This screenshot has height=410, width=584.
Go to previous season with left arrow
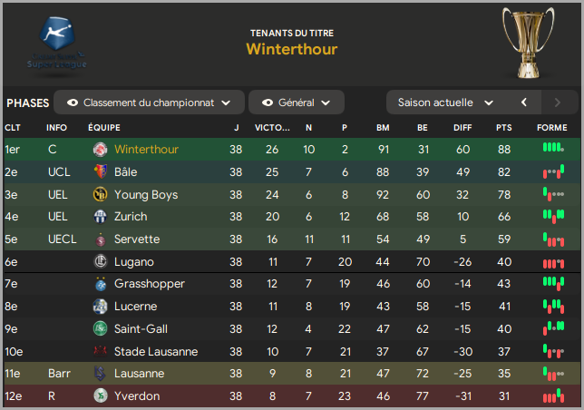pyautogui.click(x=524, y=102)
